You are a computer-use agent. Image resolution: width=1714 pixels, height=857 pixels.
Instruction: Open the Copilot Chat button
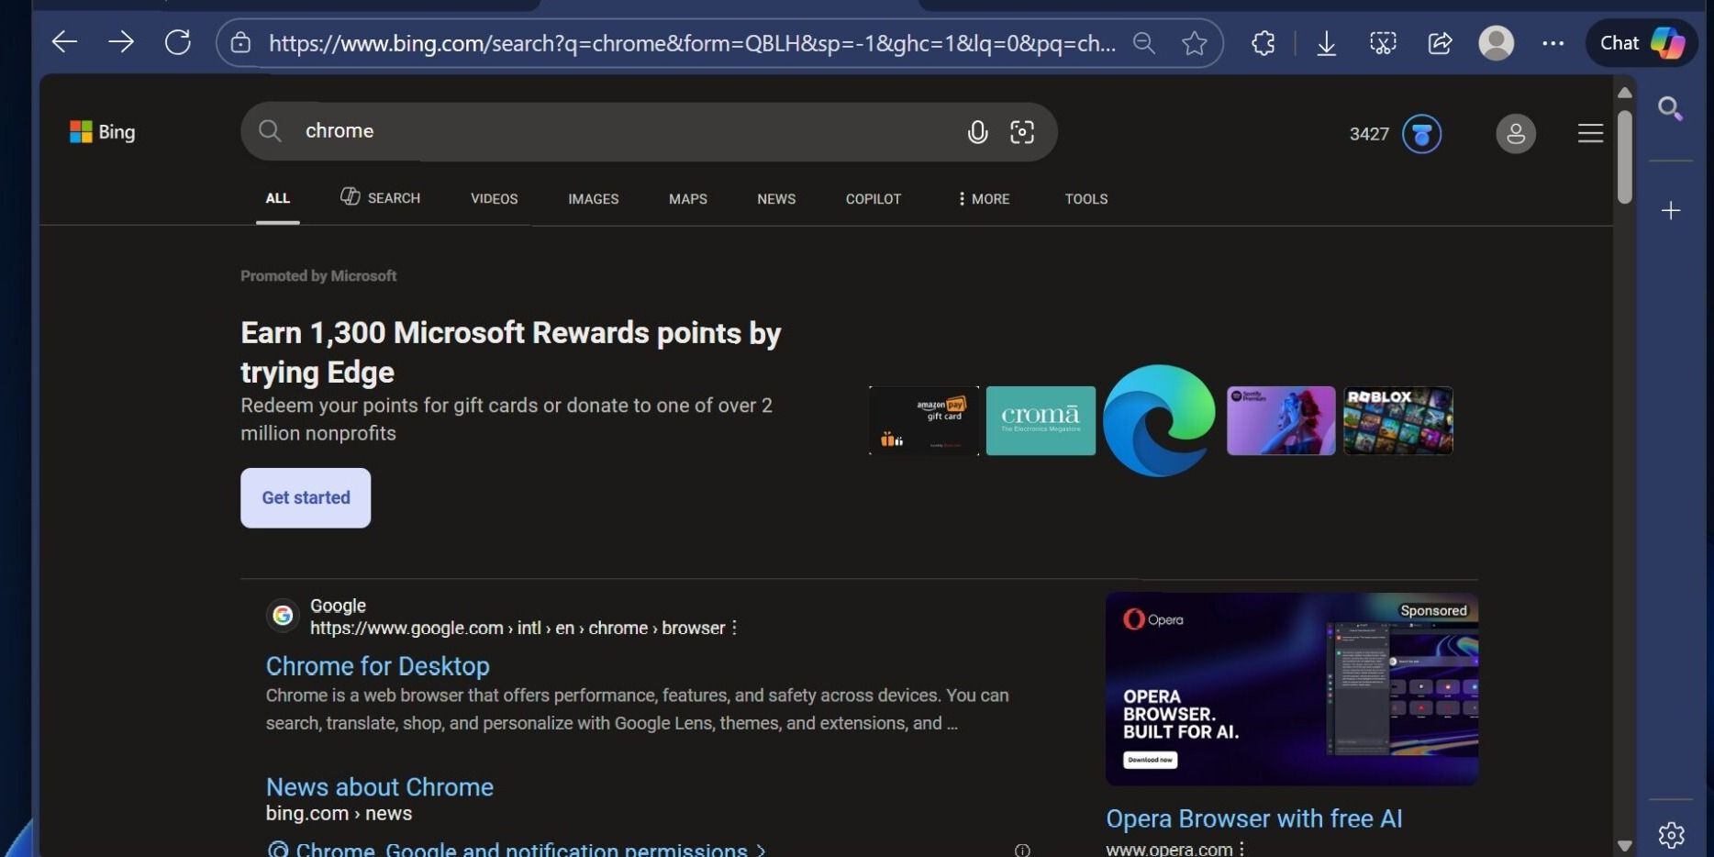(x=1642, y=43)
